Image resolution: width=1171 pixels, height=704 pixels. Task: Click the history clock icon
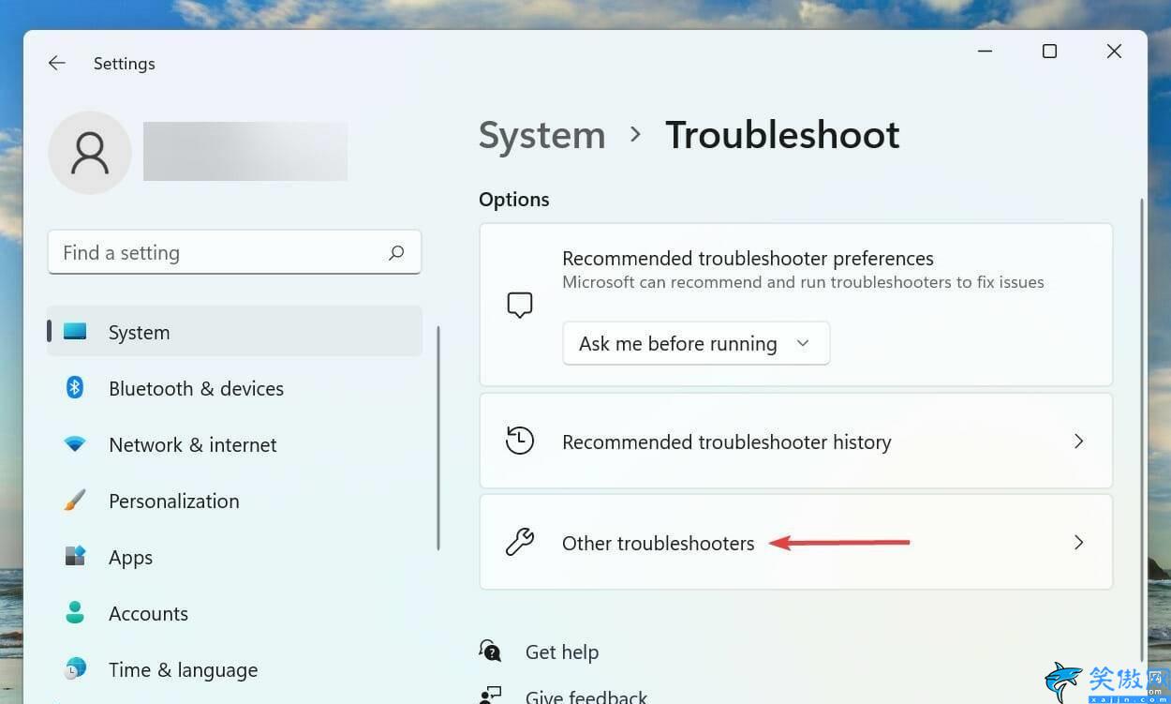[x=519, y=441]
